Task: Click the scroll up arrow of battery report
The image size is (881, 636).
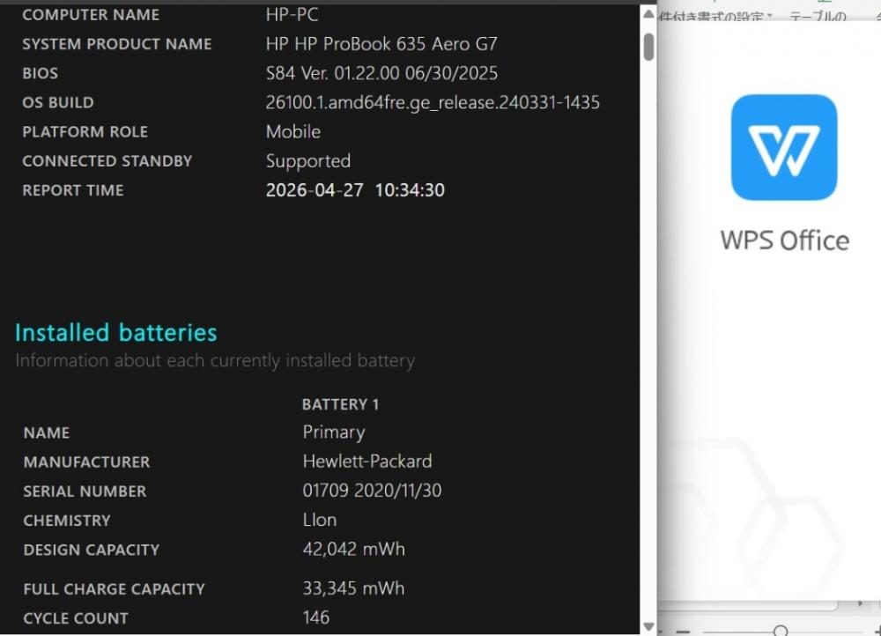Action: [648, 14]
